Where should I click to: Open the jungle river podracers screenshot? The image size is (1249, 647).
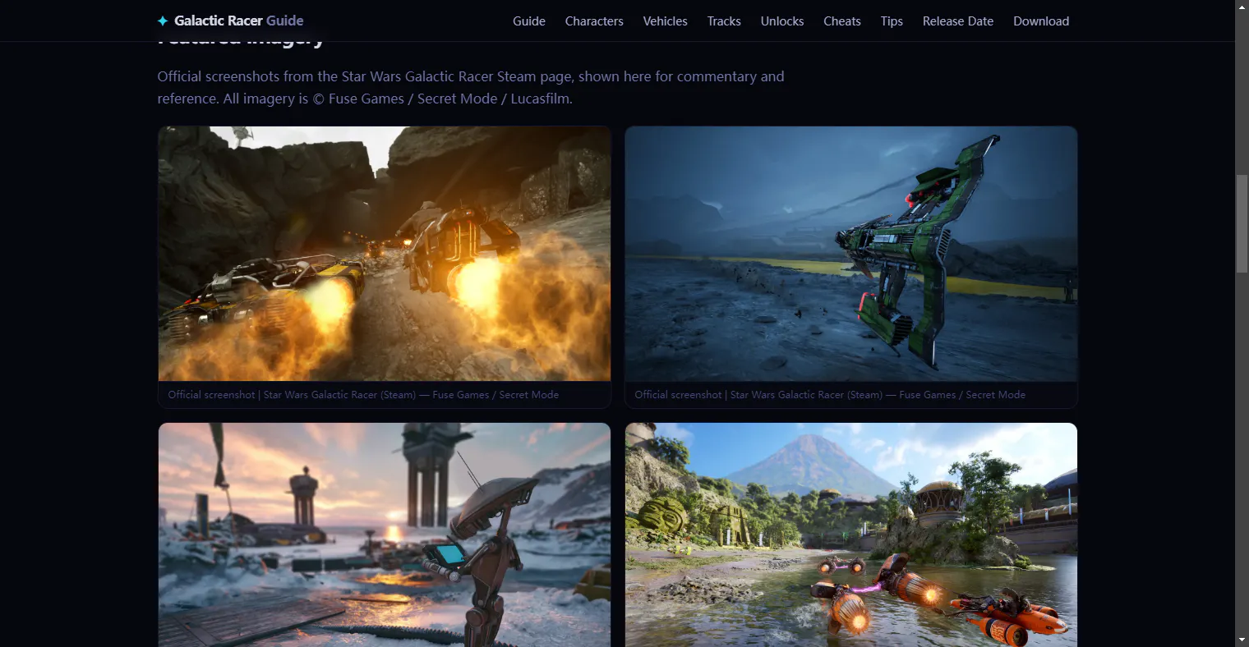click(x=851, y=535)
